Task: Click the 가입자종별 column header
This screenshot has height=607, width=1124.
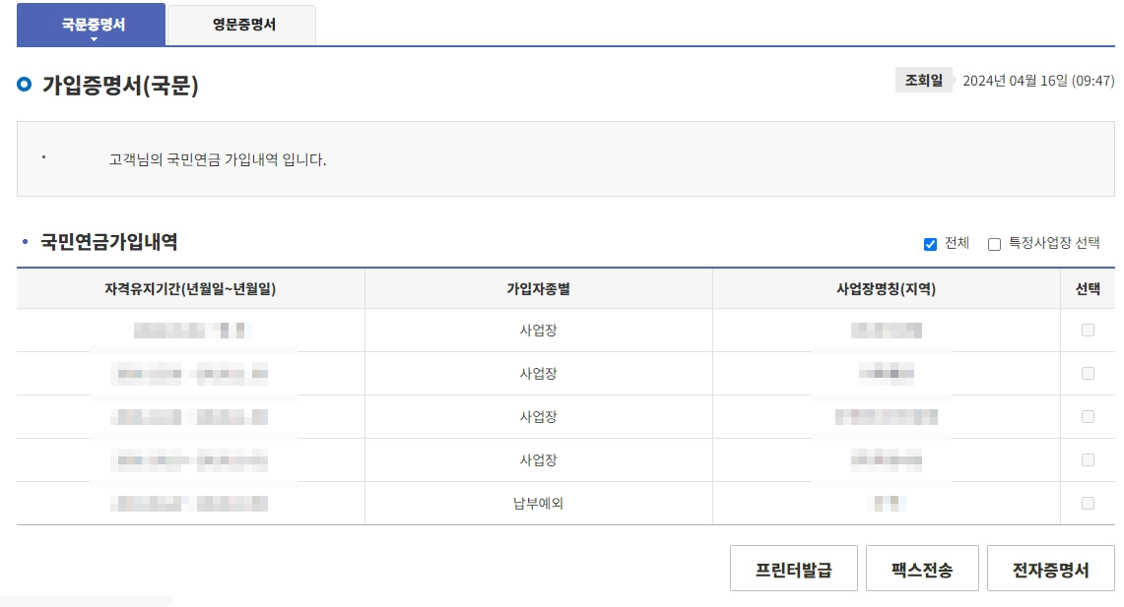Action: click(538, 288)
